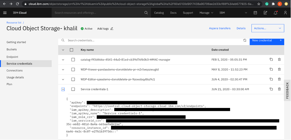Open the Support link in header

pos(188,13)
